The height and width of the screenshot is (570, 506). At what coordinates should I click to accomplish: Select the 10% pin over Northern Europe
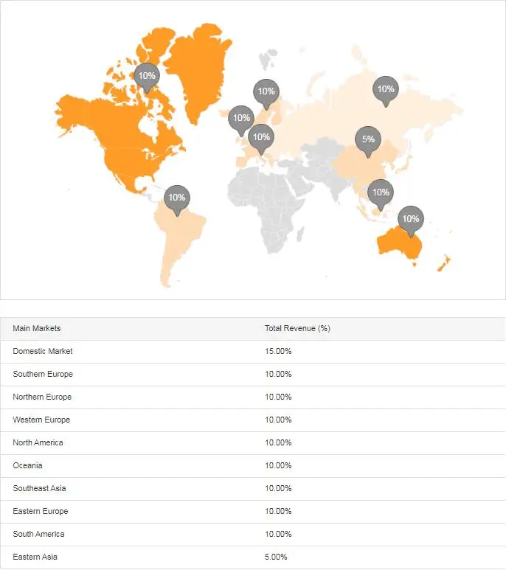coord(266,92)
